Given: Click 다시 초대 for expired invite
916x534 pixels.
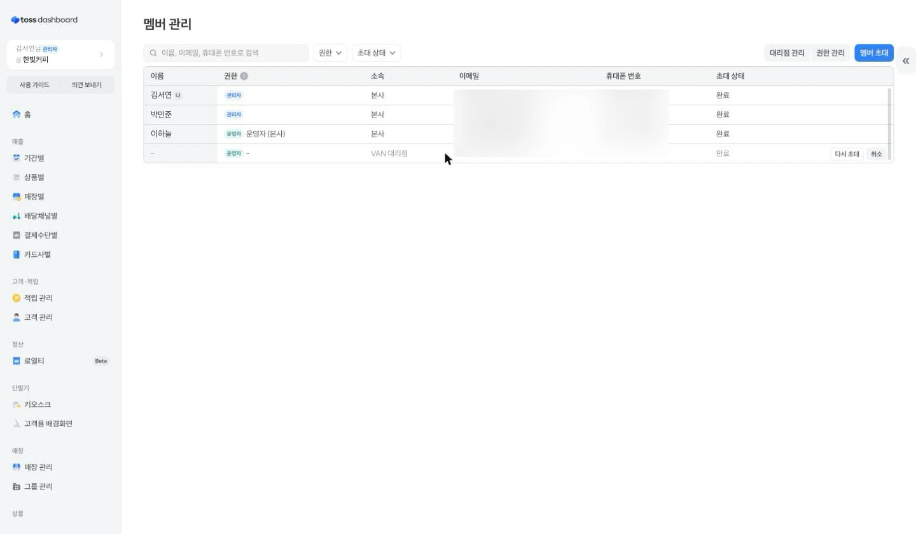Looking at the screenshot, I should (847, 154).
